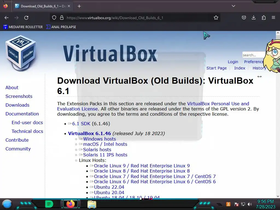List all tabs dropdown arrow
The height and width of the screenshot is (210, 280).
click(234, 6)
